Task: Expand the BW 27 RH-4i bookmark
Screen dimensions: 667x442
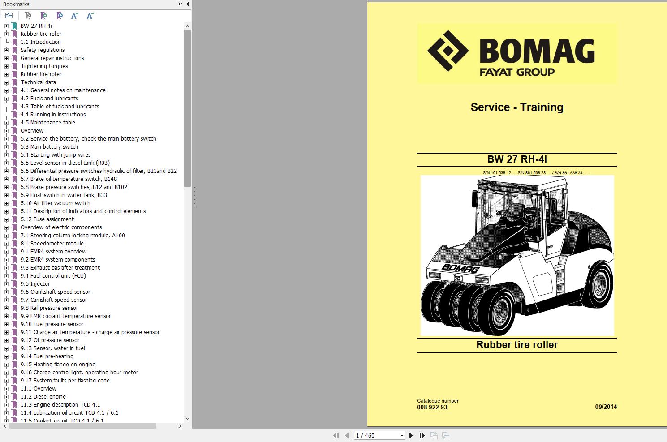Action: click(x=7, y=26)
